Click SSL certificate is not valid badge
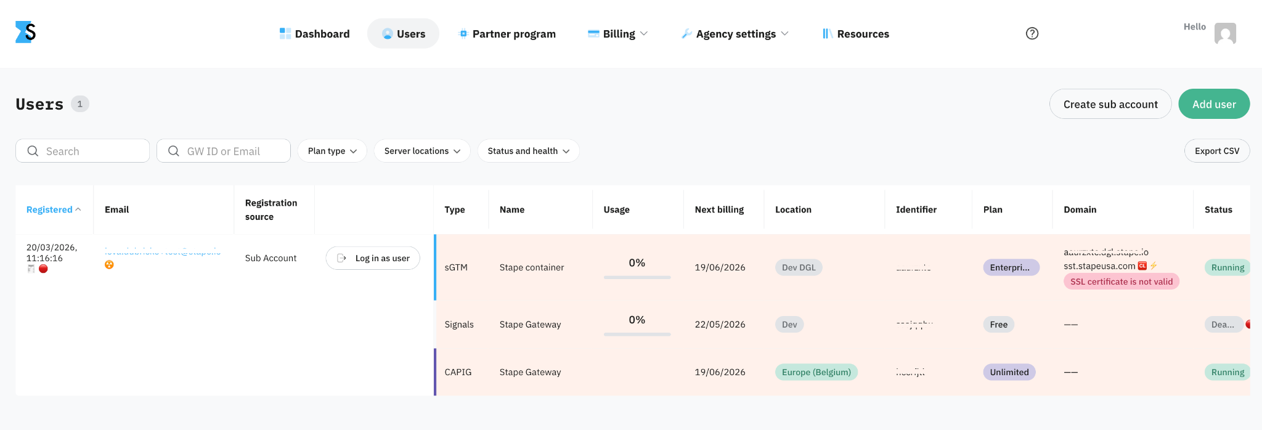This screenshot has height=430, width=1262. 1122,282
